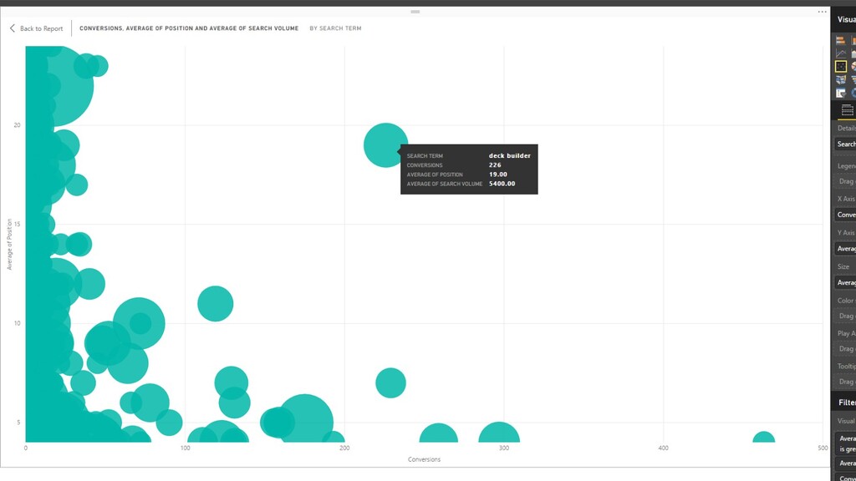Click the 'BY SEARCH TERM' subtitle
This screenshot has width=856, height=481.
click(x=335, y=28)
